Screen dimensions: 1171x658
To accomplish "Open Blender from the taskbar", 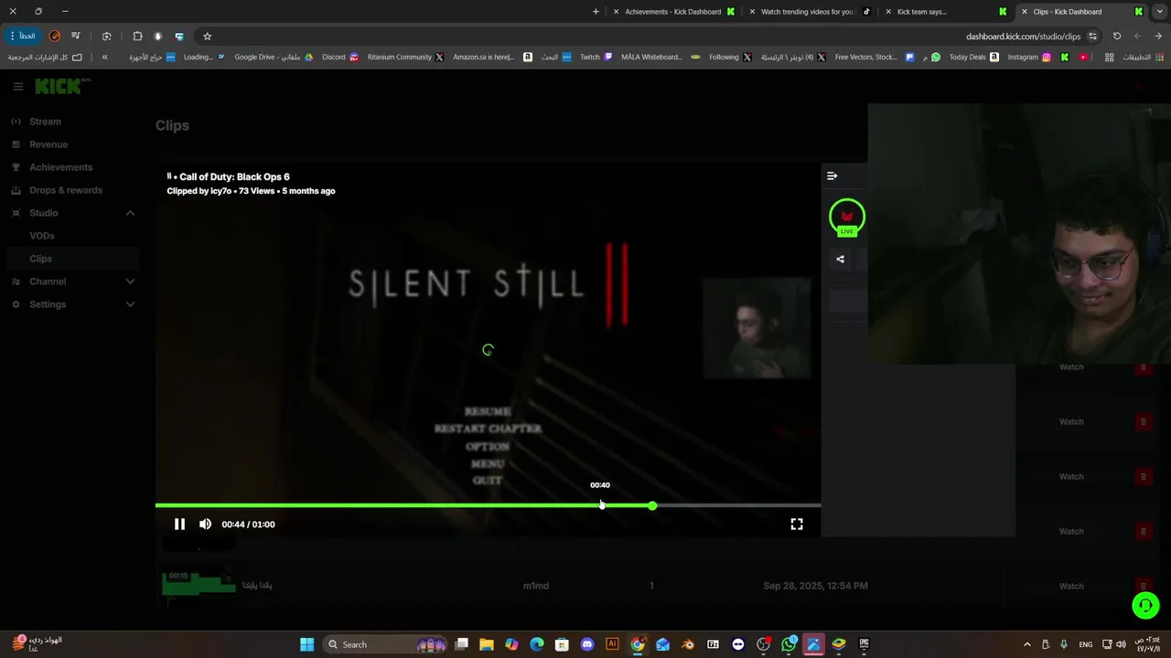I will (x=688, y=644).
